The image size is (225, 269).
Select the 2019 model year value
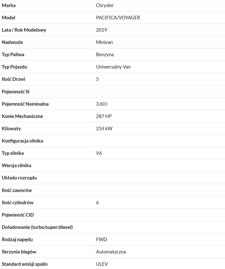click(101, 30)
